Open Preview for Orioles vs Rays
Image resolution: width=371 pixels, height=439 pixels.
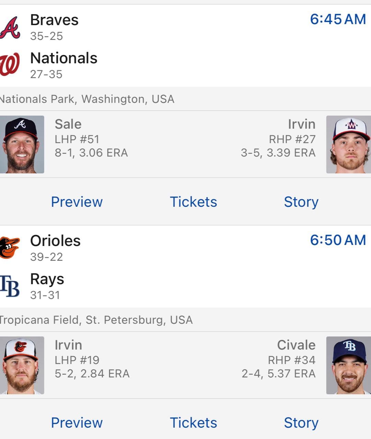coord(77,423)
